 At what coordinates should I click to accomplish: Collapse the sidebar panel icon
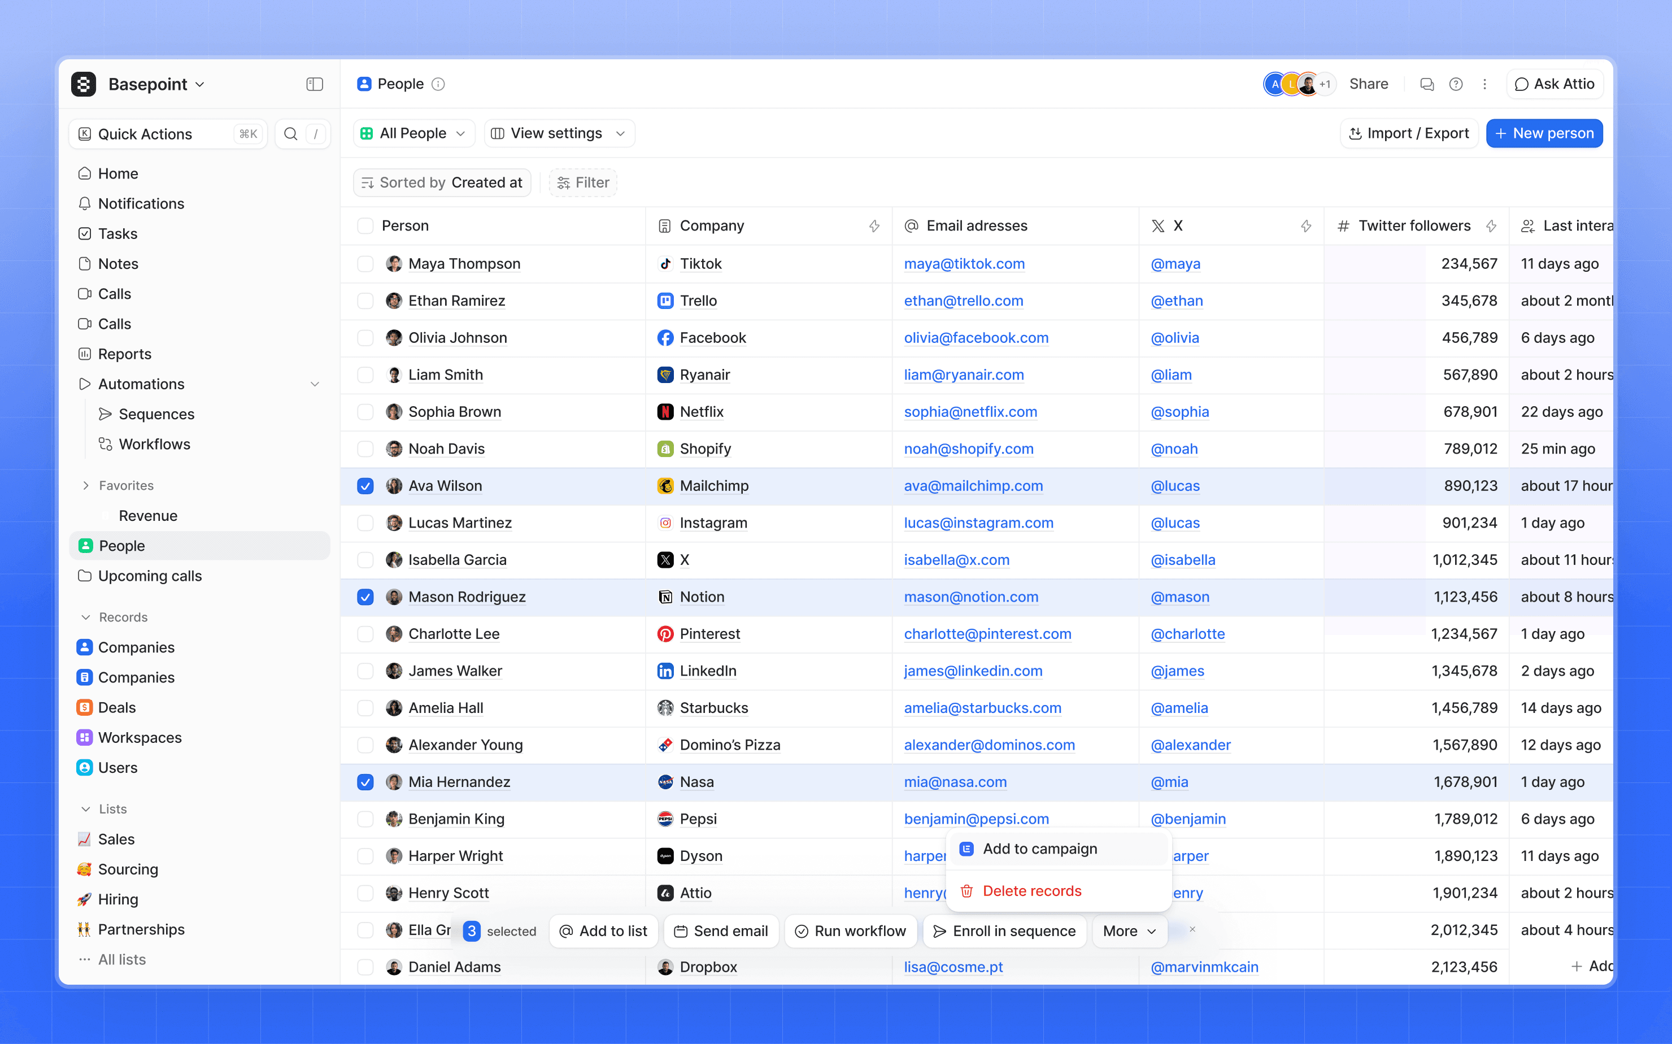[315, 84]
